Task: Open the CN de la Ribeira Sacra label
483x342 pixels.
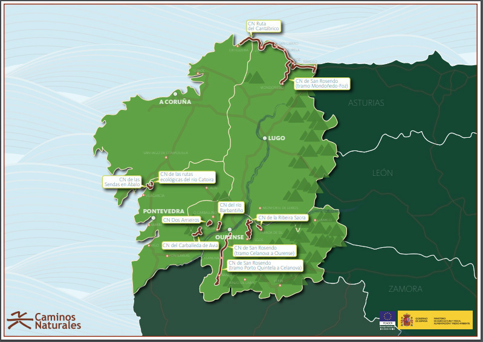Action: pyautogui.click(x=282, y=217)
